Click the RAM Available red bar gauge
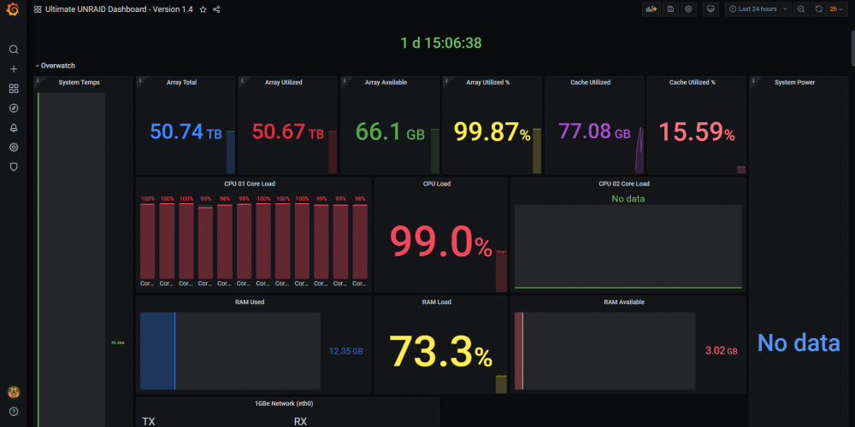This screenshot has width=855, height=427. (519, 351)
